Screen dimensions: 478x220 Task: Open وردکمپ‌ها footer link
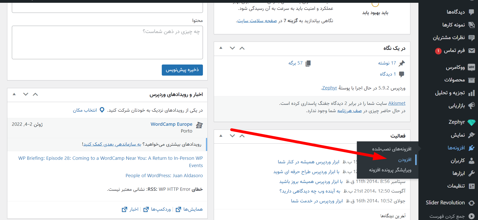(x=161, y=209)
